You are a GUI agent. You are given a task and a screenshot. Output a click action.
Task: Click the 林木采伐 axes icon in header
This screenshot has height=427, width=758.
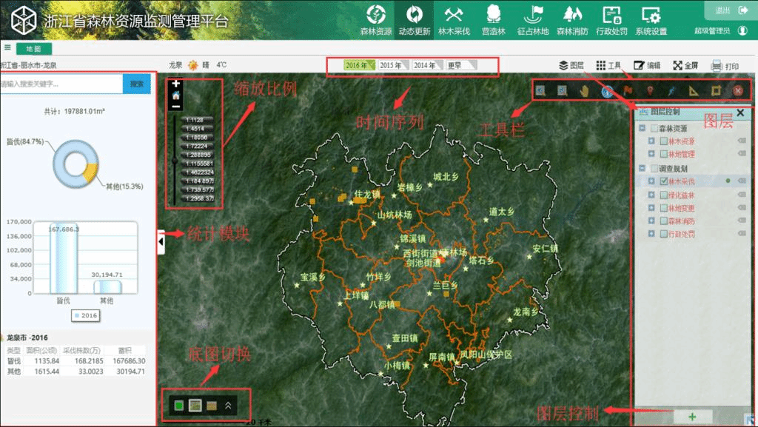tap(455, 15)
